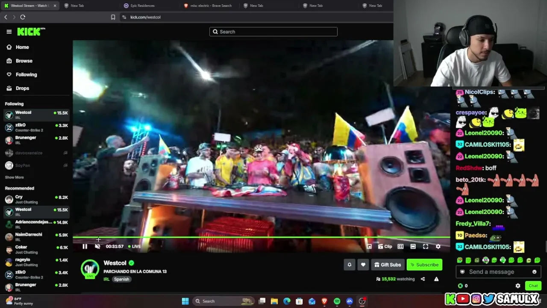Open recommended channel NaimDarrechi
The image size is (547, 308).
[x=36, y=237]
